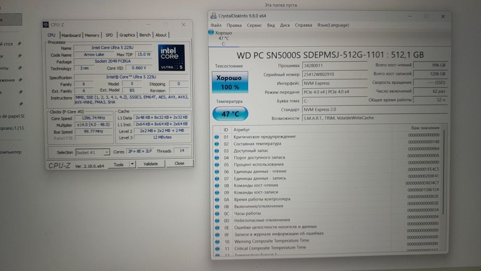Select row 09 Команды хост-записи

pyautogui.click(x=327, y=192)
